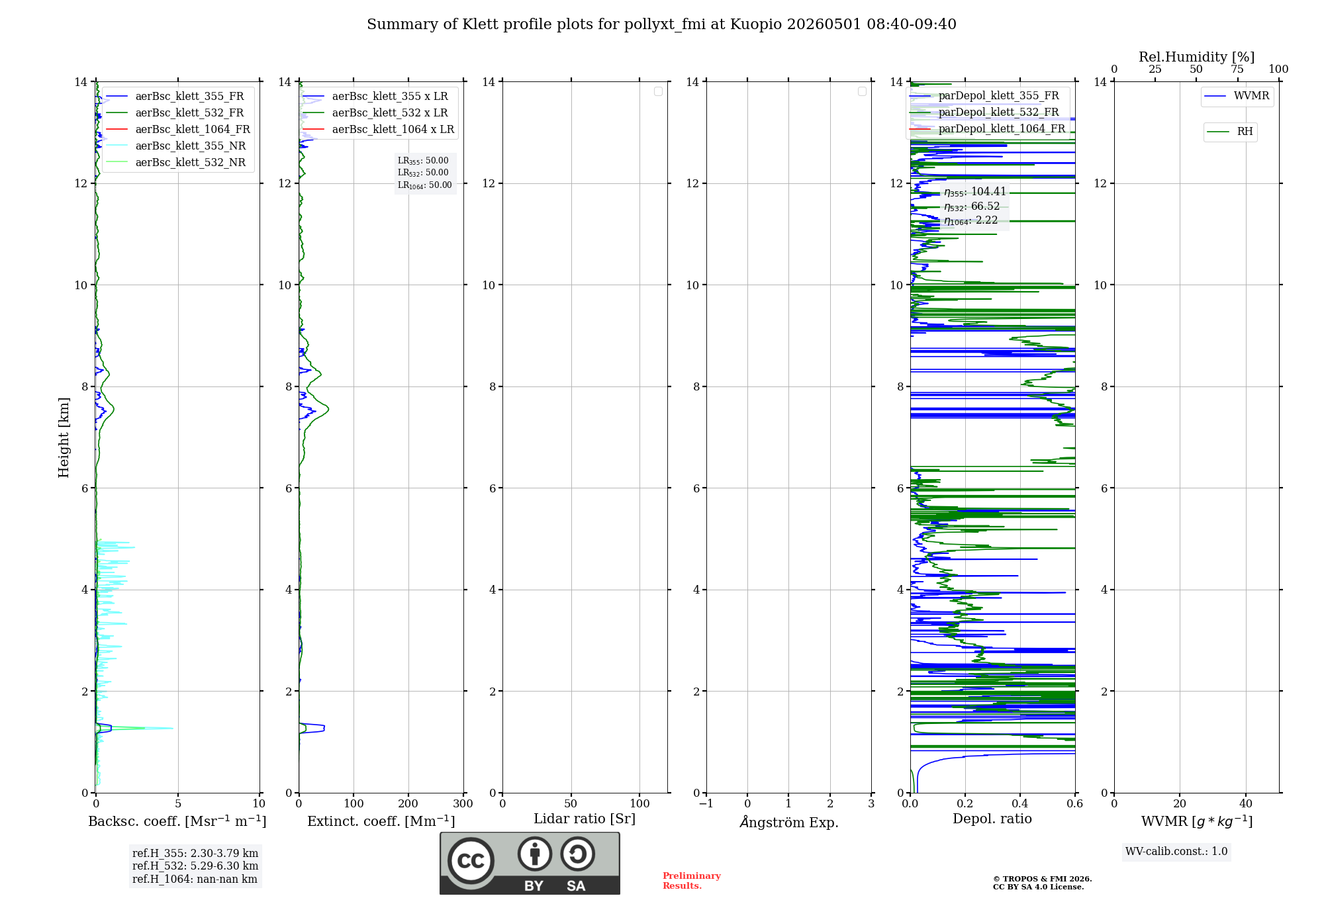Click ref.H_1064: nan-nan km text
The height and width of the screenshot is (900, 1324).
(x=195, y=879)
